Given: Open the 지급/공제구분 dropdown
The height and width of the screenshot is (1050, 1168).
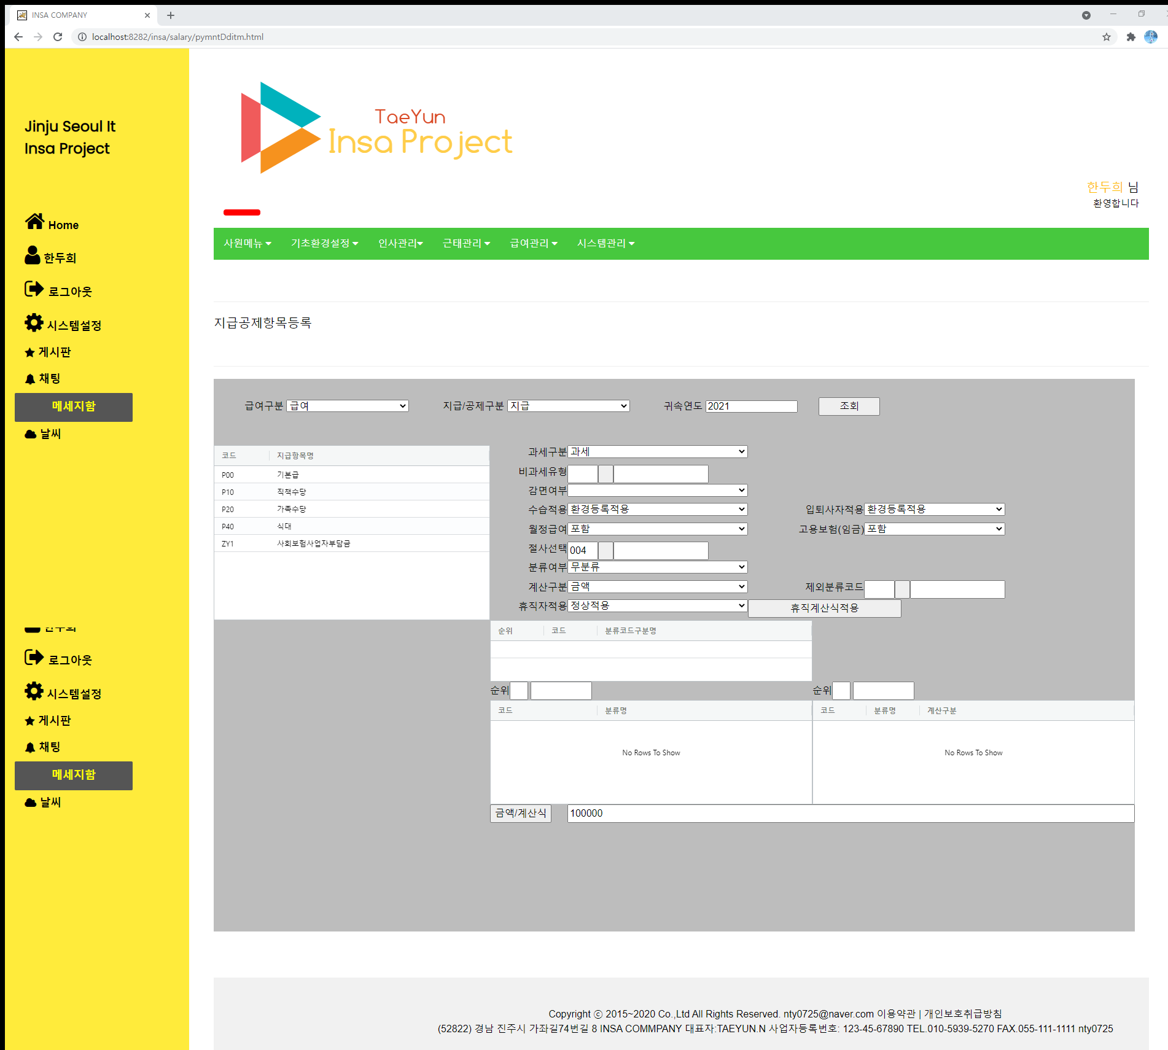Looking at the screenshot, I should (569, 406).
